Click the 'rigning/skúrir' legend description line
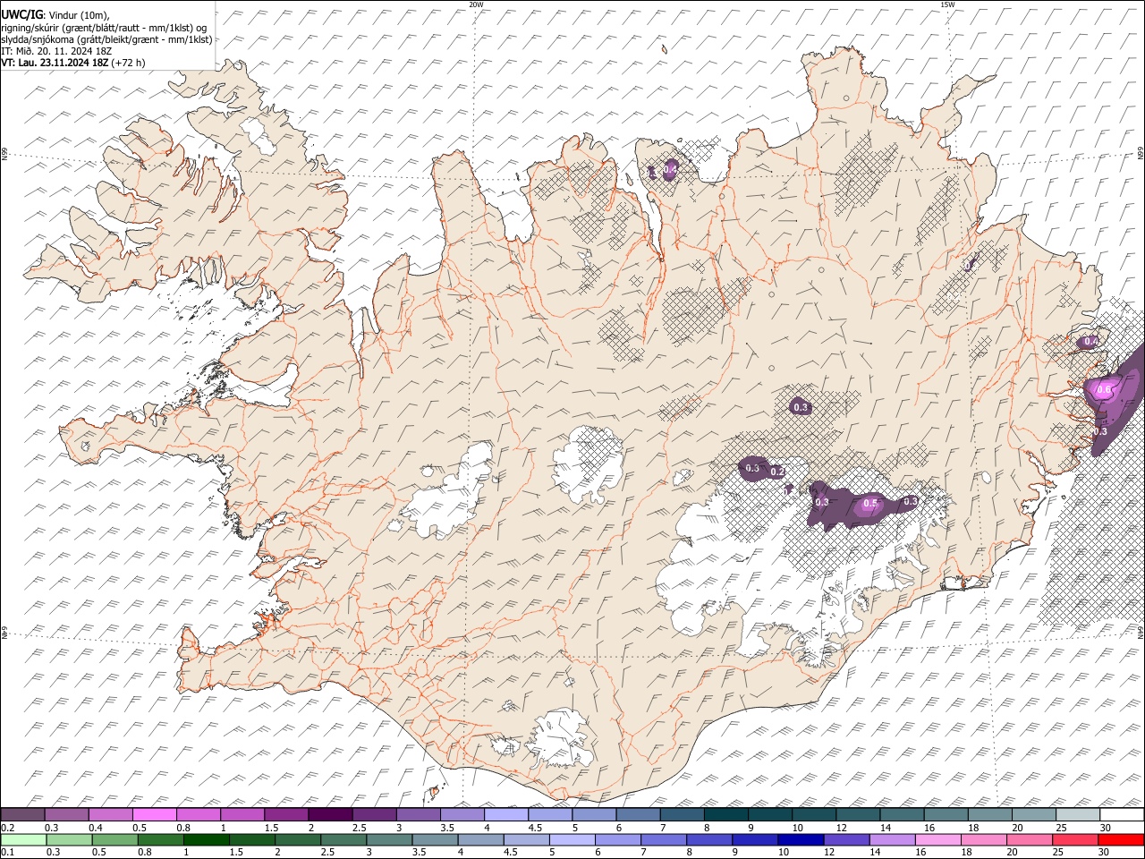Image resolution: width=1145 pixels, height=859 pixels. [105, 28]
